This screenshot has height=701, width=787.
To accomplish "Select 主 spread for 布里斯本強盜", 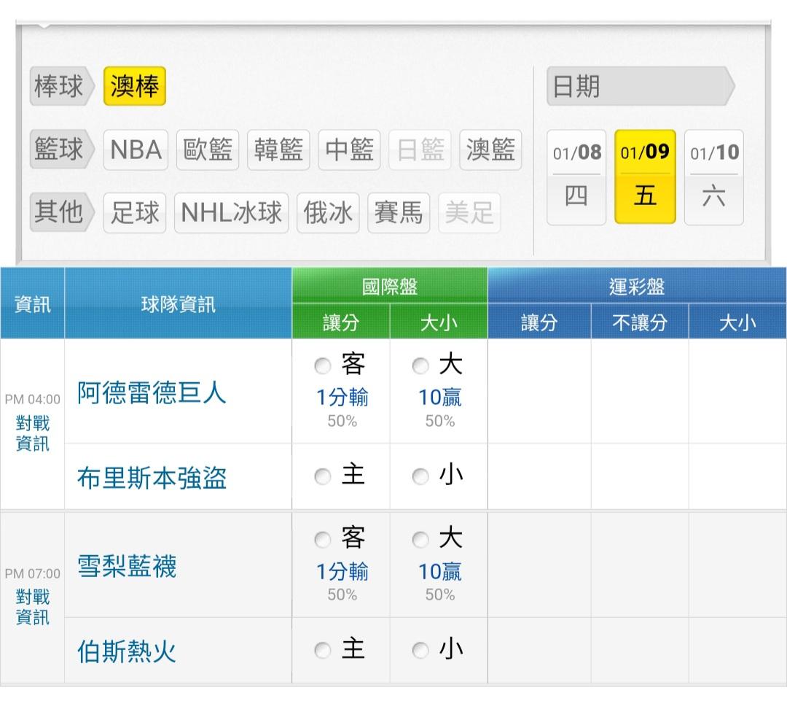I will tap(323, 477).
